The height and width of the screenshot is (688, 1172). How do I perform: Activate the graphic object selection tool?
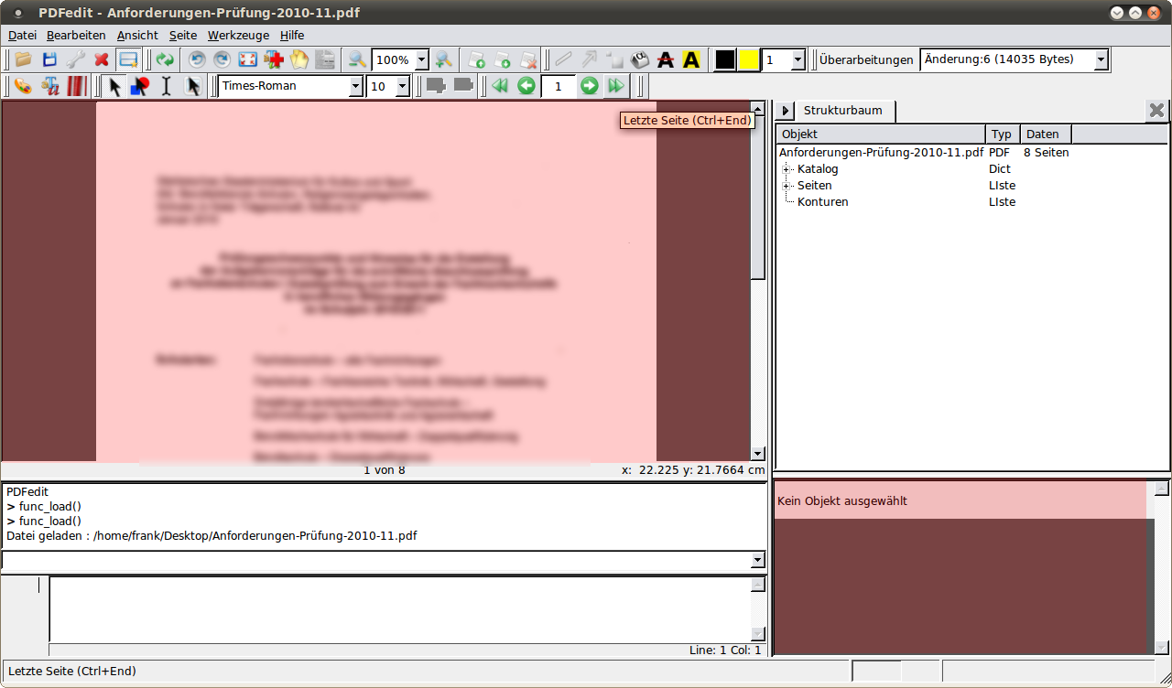point(139,86)
